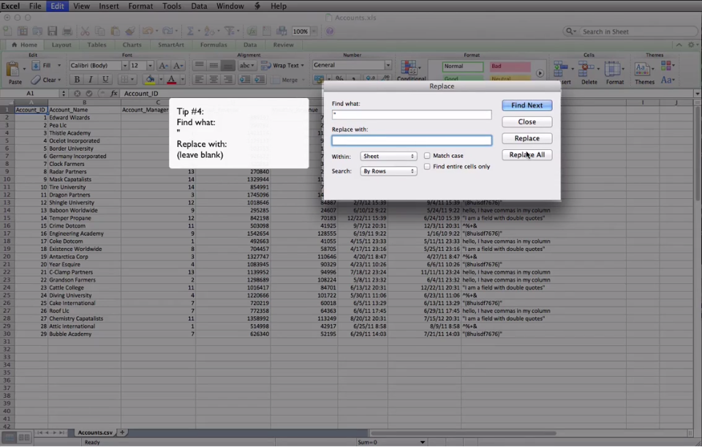Click the Save icon in the toolbar
The image size is (702, 447).
[53, 31]
